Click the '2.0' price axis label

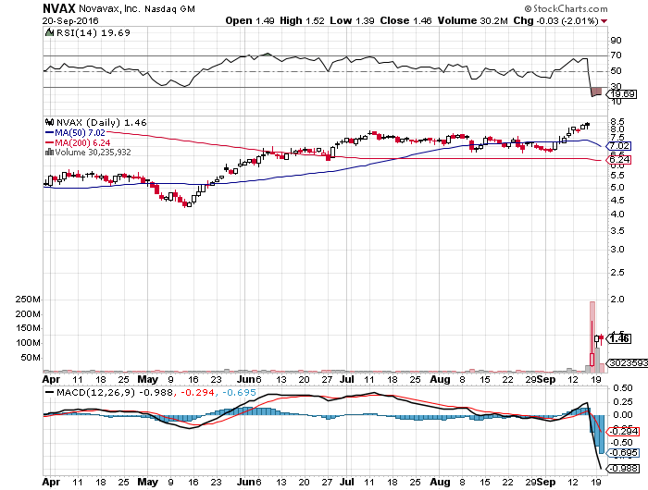click(x=617, y=300)
